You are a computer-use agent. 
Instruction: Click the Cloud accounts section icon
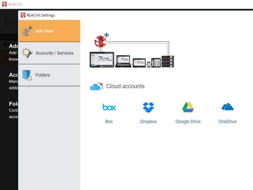[x=96, y=86]
